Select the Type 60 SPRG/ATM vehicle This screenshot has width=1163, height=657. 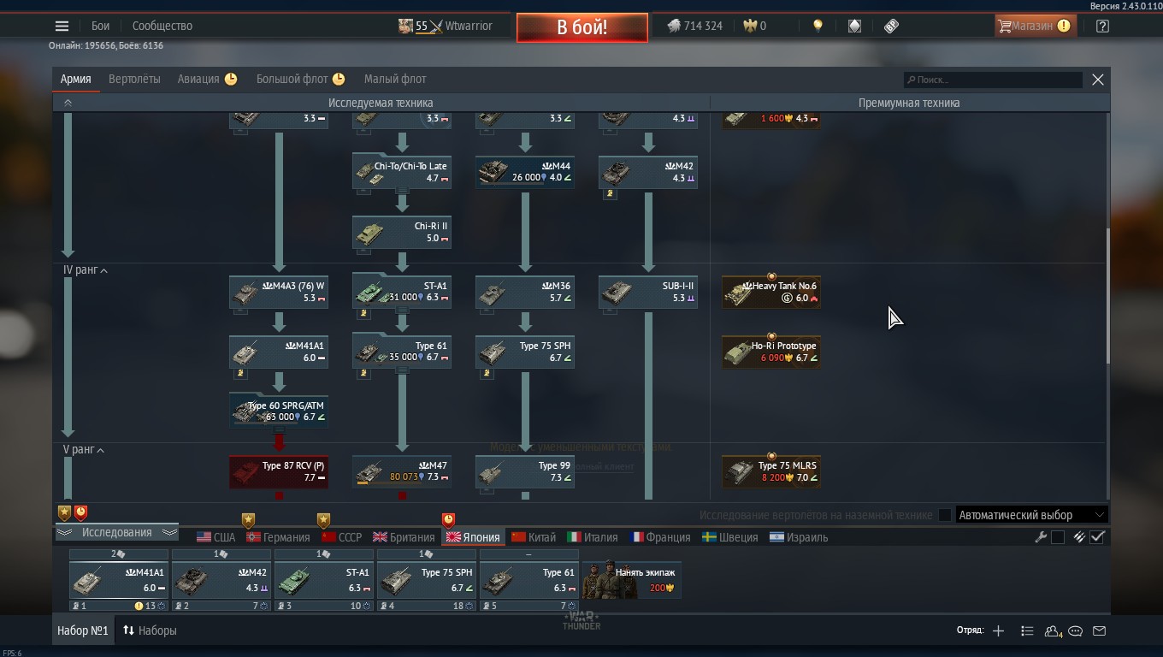pyautogui.click(x=279, y=411)
